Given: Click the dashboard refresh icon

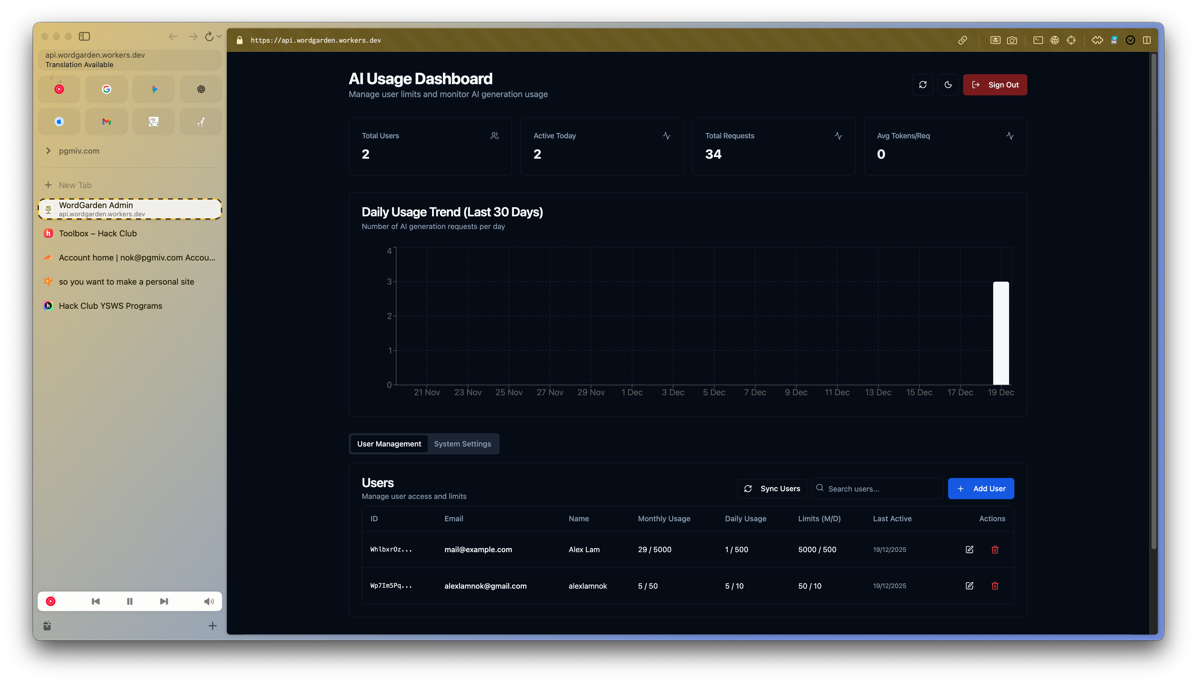Looking at the screenshot, I should pyautogui.click(x=922, y=84).
